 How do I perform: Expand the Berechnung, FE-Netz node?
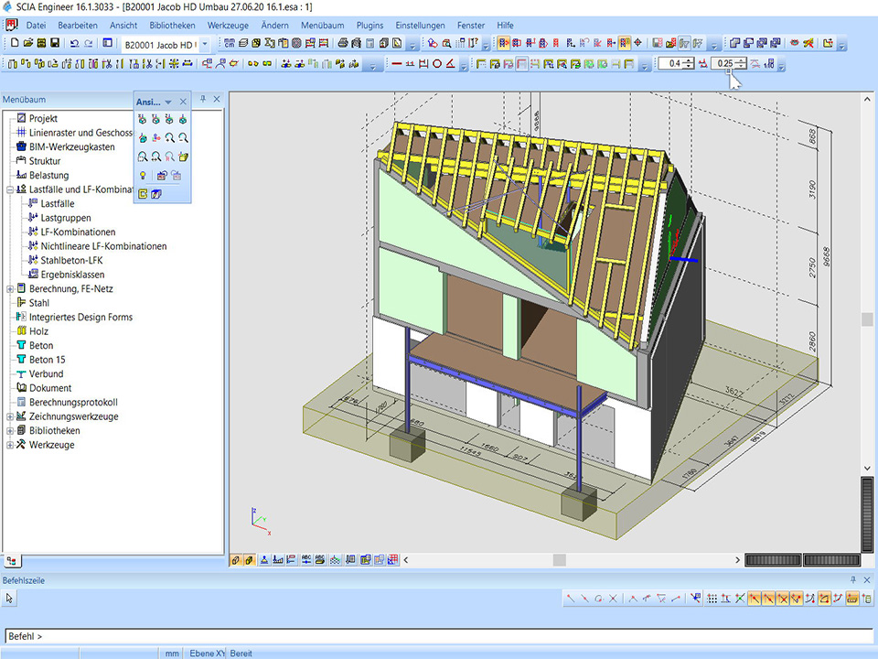[10, 289]
